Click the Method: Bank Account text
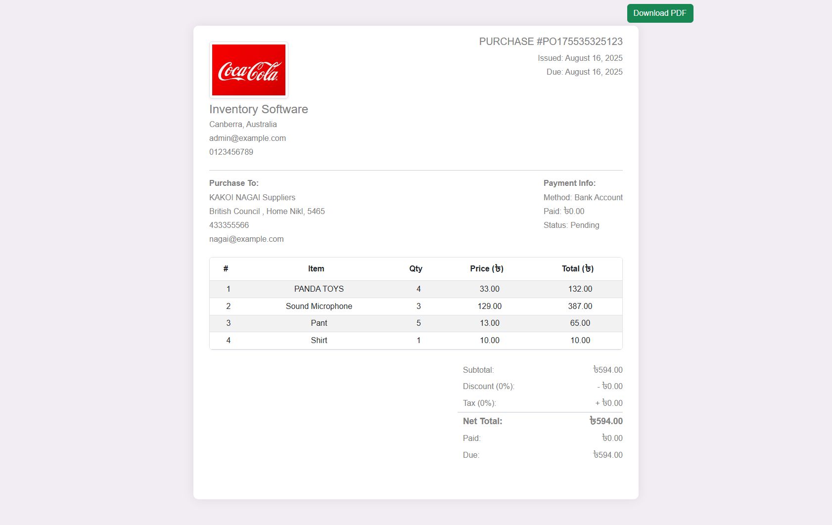The width and height of the screenshot is (832, 525). coord(583,197)
